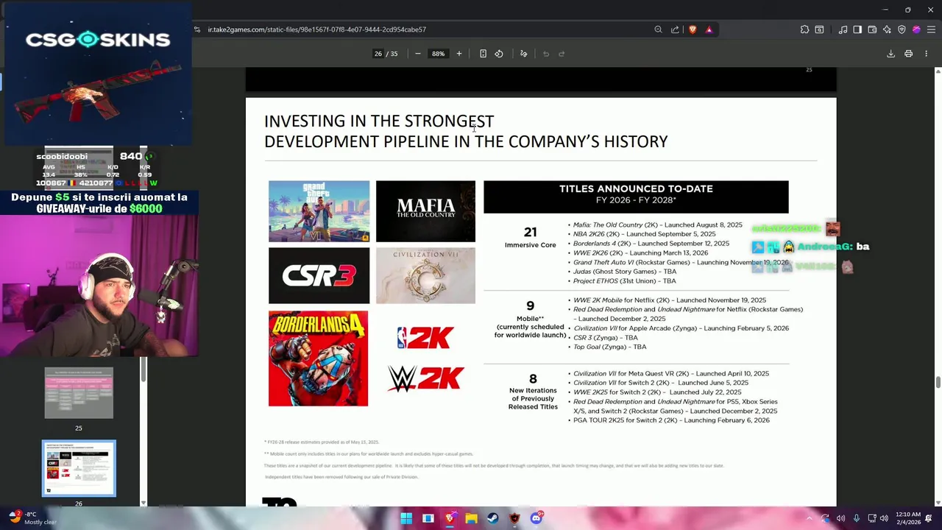Click 'Borderlands 4 (2K) – Launched September 12, 2025'
The width and height of the screenshot is (942, 530).
tap(651, 244)
